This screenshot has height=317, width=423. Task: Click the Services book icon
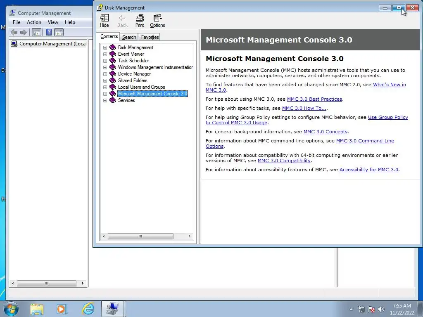click(113, 100)
